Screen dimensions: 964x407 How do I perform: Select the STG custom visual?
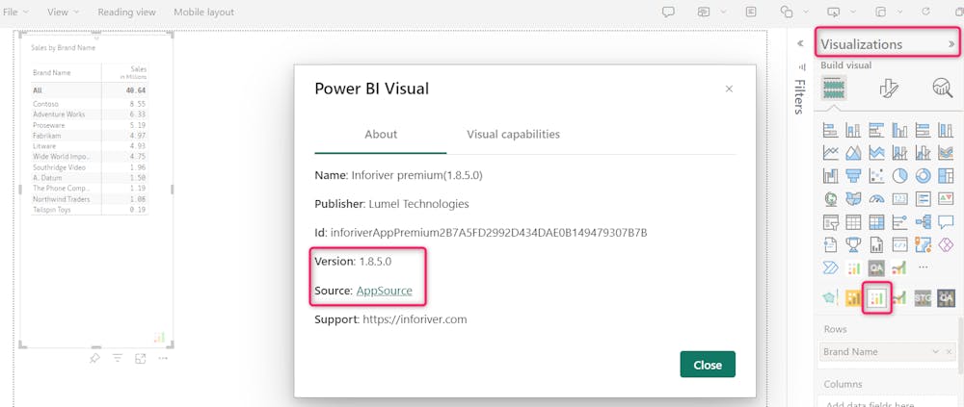[x=923, y=298]
